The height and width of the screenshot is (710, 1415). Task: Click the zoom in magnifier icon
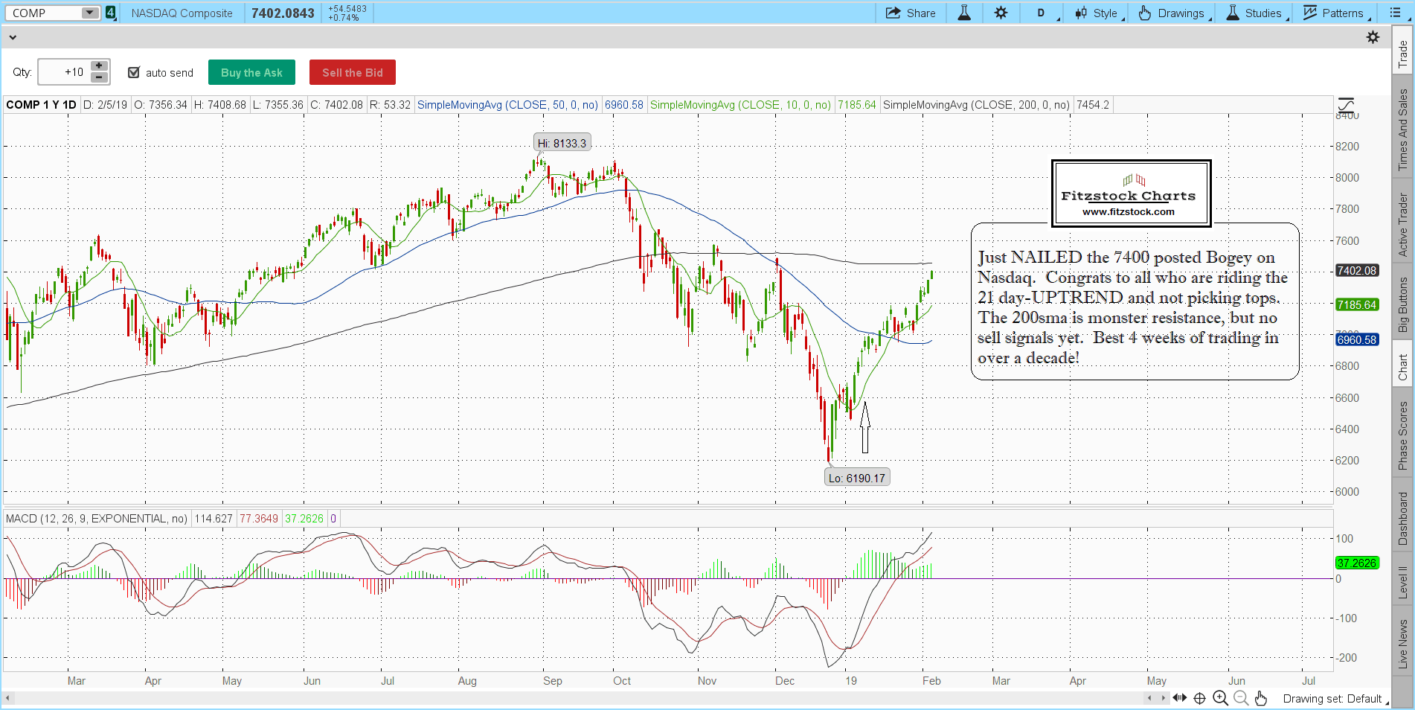click(x=1220, y=698)
